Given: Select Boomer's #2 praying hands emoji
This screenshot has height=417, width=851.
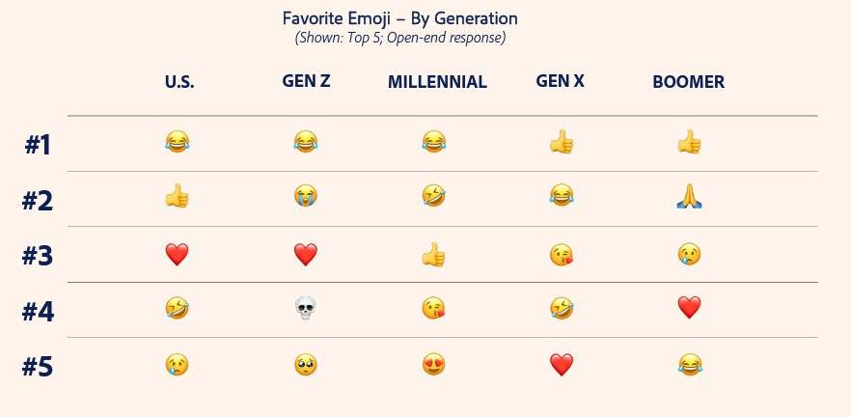Looking at the screenshot, I should coord(689,197).
